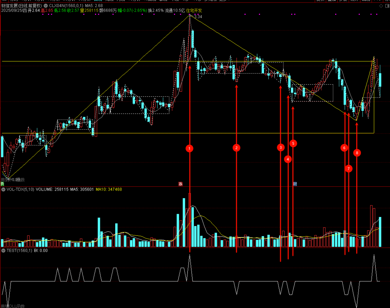Screen dimensions: 390x308
Task: Click the float value 流通10.5亿
Action: click(175, 10)
